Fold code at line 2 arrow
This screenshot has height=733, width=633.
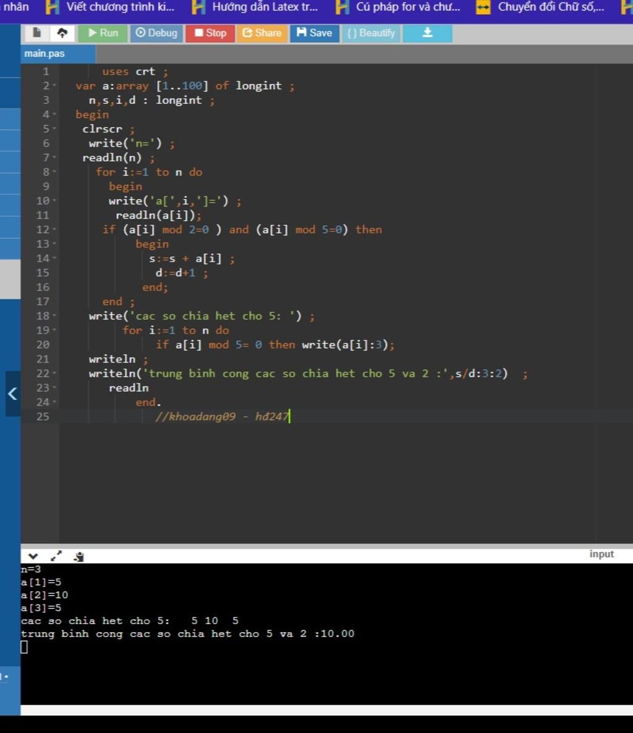pyautogui.click(x=54, y=86)
